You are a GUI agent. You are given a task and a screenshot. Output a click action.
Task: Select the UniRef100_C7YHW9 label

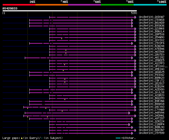(x=152, y=110)
